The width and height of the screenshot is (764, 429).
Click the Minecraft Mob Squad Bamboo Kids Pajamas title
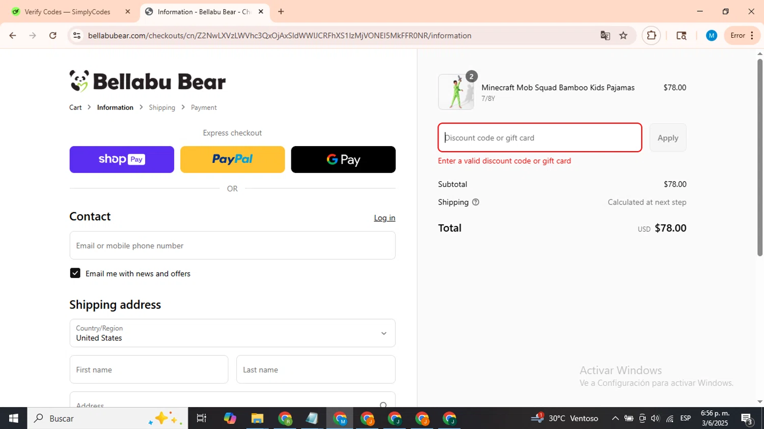click(x=558, y=88)
